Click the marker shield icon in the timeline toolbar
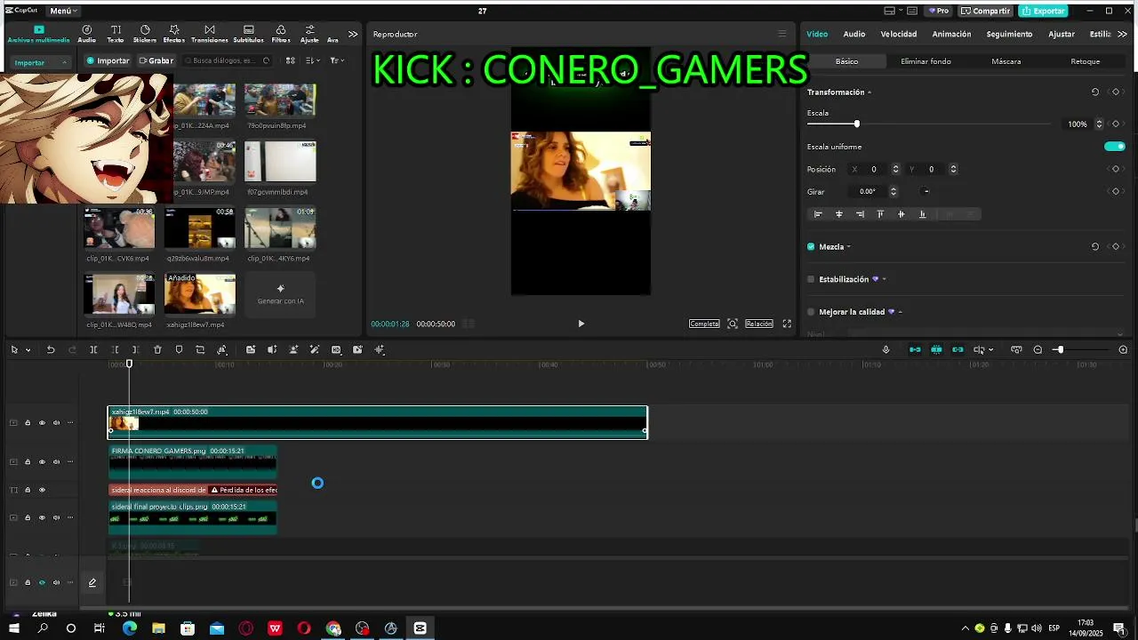The height and width of the screenshot is (640, 1138). [x=179, y=349]
